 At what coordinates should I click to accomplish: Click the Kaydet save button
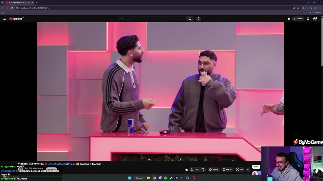(x=227, y=169)
